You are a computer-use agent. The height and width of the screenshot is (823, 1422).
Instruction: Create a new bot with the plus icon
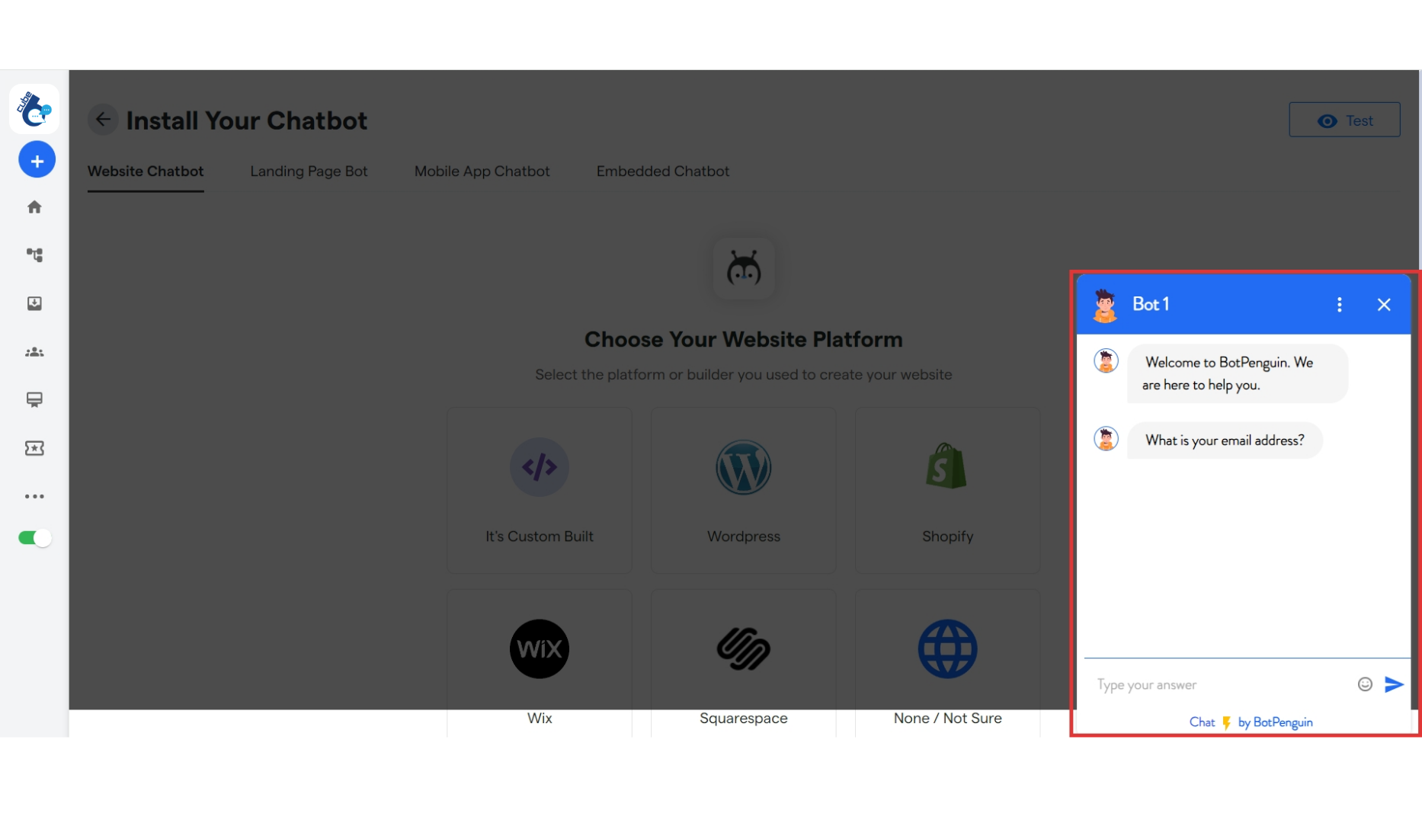tap(37, 159)
